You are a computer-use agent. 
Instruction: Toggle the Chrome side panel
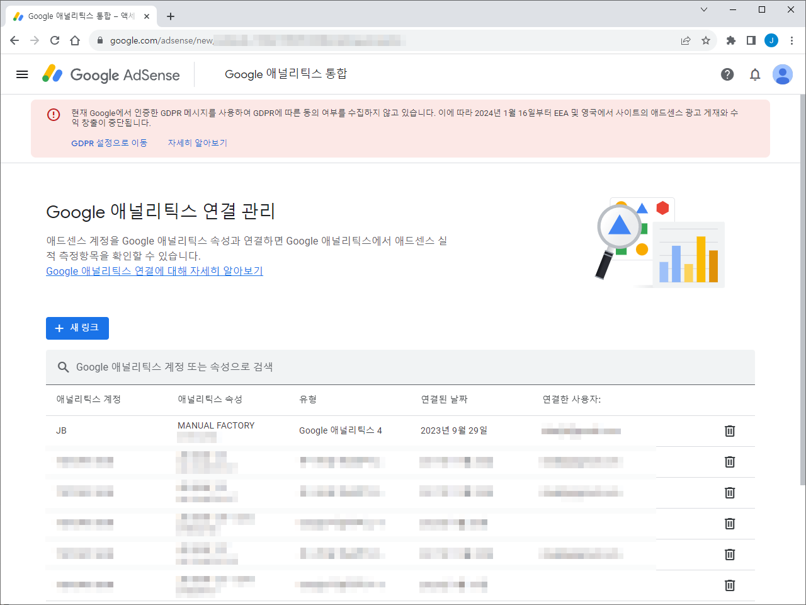(x=751, y=40)
